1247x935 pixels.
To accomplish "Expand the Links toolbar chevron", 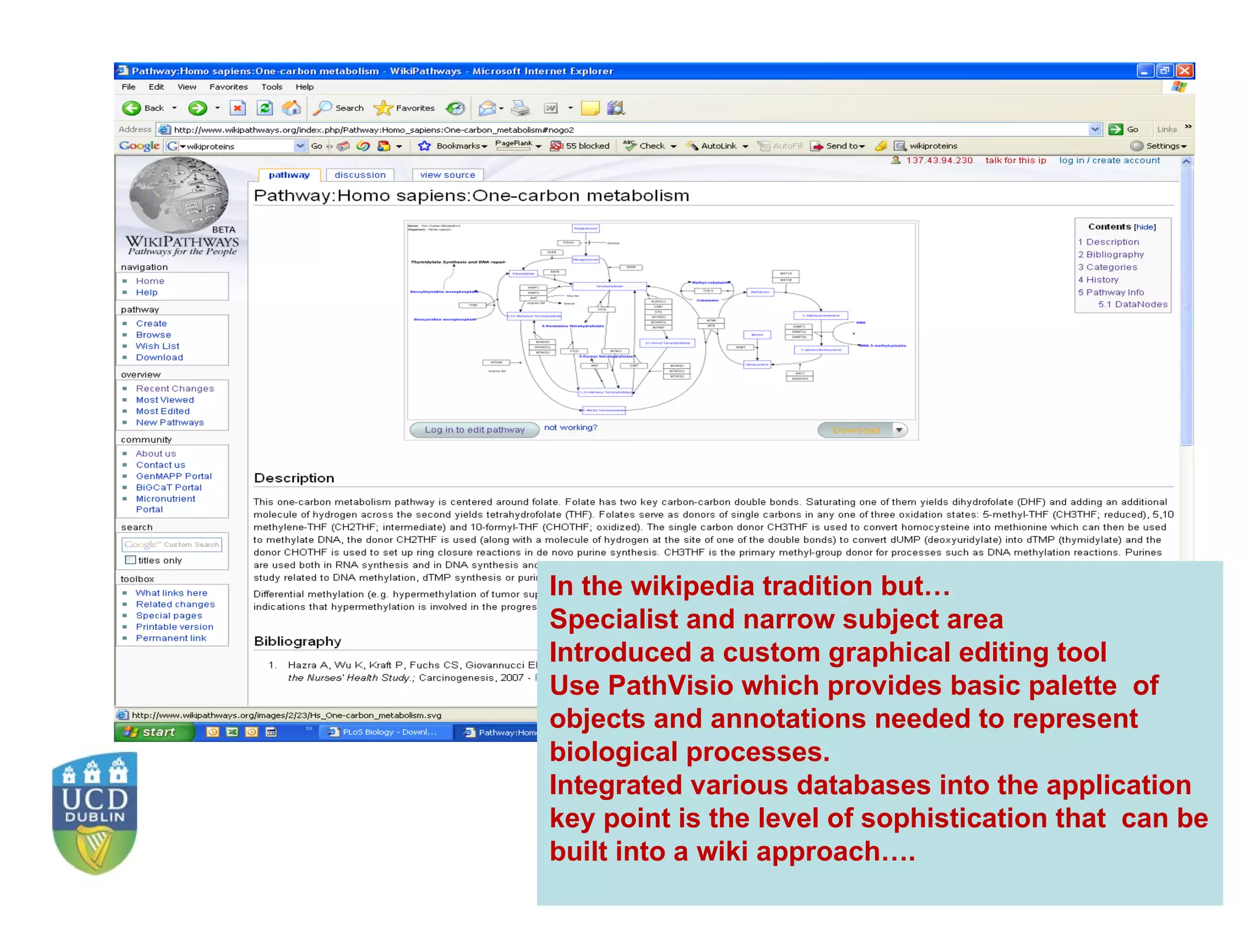I will click(x=1188, y=127).
